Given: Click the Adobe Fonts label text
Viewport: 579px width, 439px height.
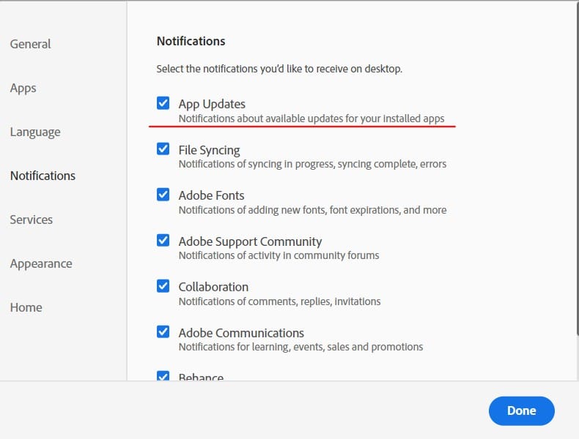Looking at the screenshot, I should click(x=211, y=195).
